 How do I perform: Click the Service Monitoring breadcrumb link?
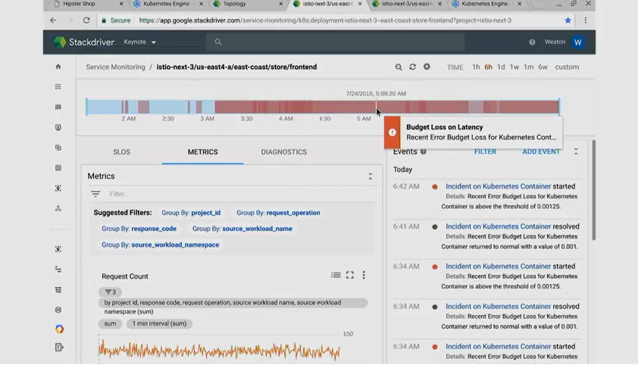coord(115,67)
